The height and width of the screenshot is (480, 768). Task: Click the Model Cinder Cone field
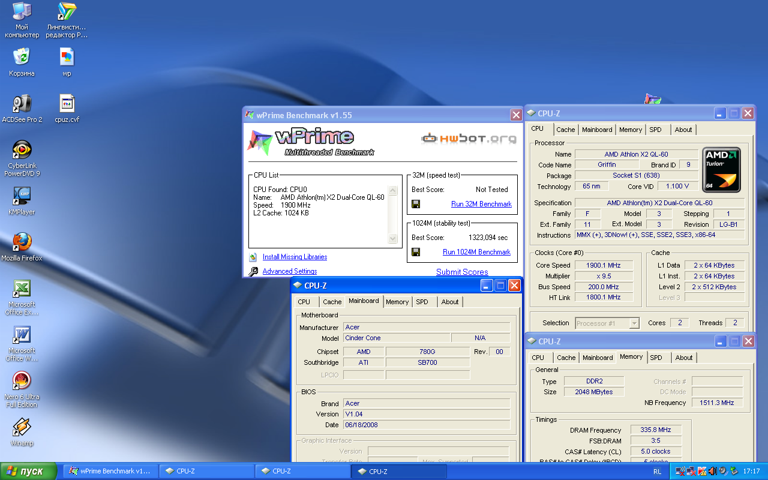(x=397, y=338)
